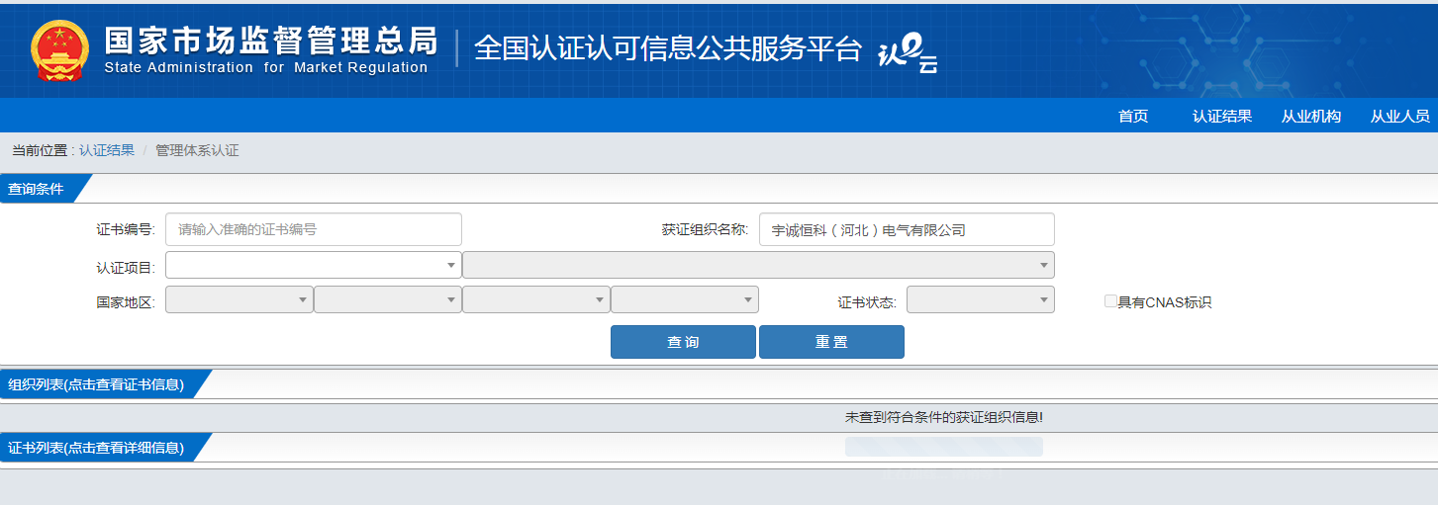Click the 未查到符合条件的获证组织信息 message
This screenshot has width=1438, height=505.
tap(944, 418)
